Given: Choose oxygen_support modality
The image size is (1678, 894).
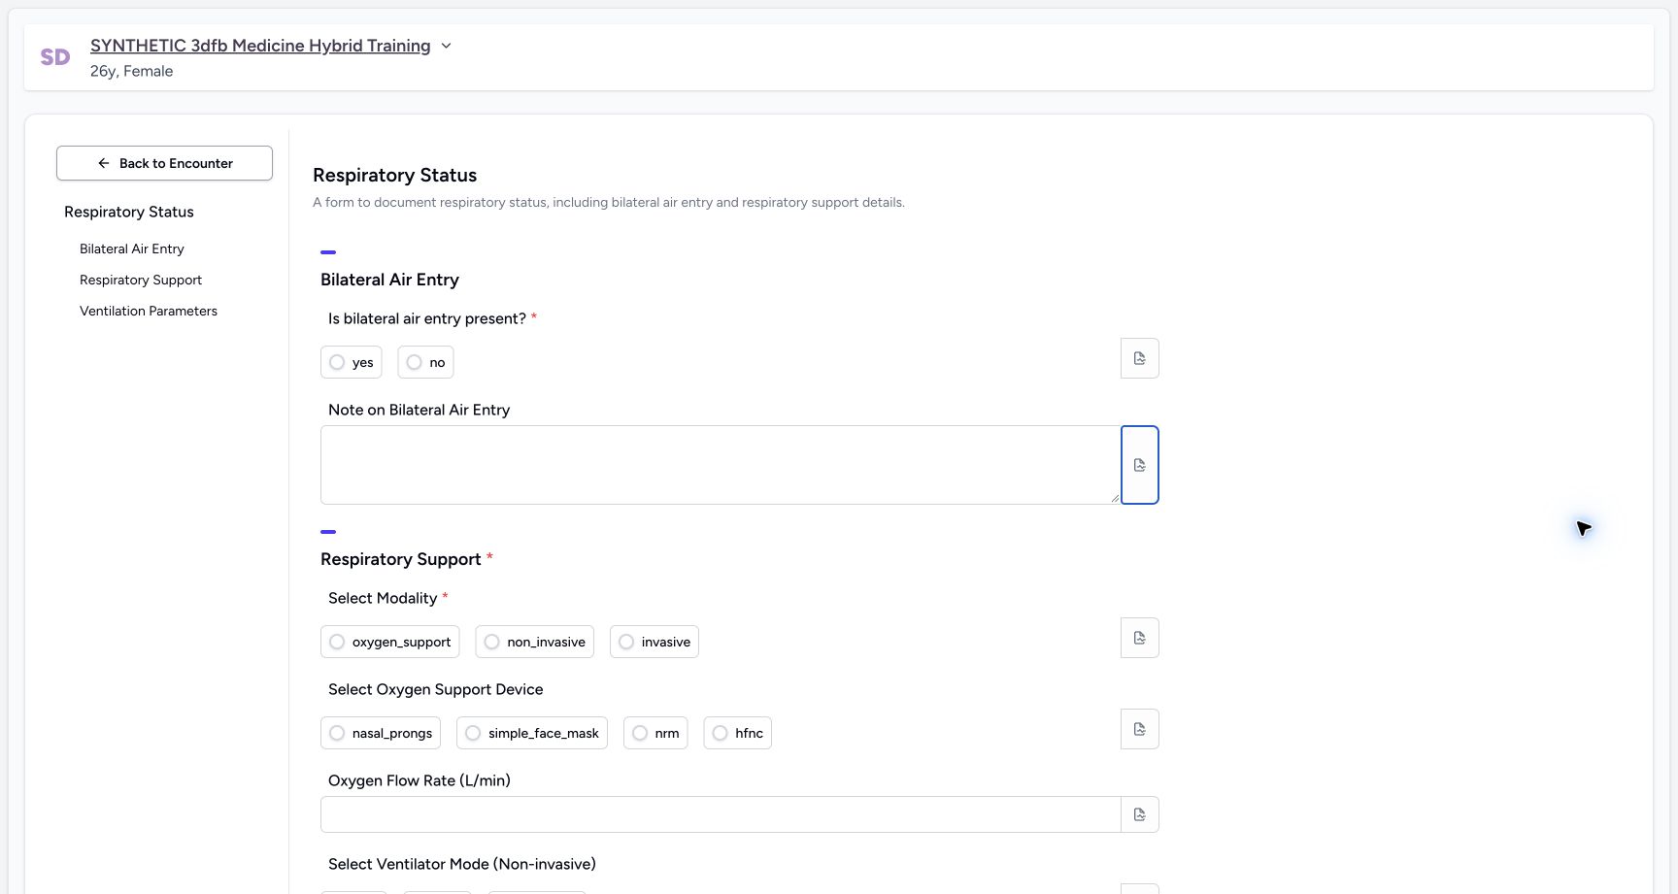Looking at the screenshot, I should tap(390, 642).
